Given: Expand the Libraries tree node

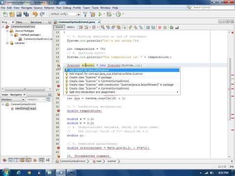Looking at the screenshot, I should (7, 43).
